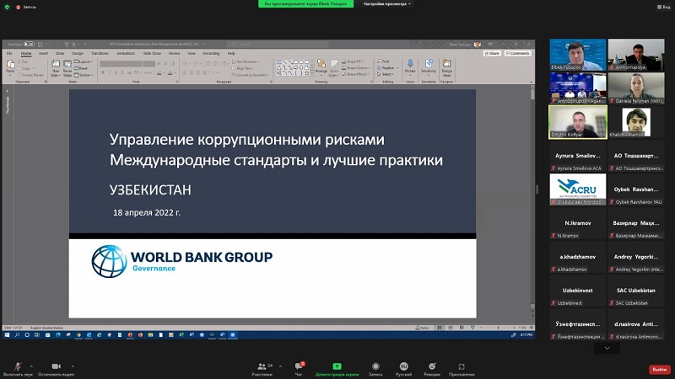Toggle camera with Остановить видео button
The width and height of the screenshot is (675, 379).
(56, 366)
